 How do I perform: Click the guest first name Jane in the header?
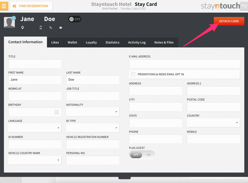click(x=27, y=19)
